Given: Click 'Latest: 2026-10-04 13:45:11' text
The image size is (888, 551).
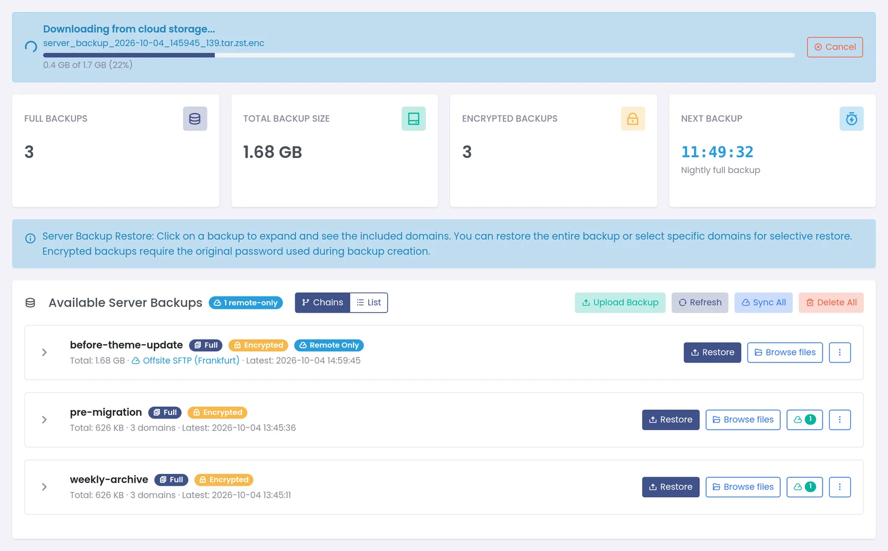Looking at the screenshot, I should pos(236,495).
